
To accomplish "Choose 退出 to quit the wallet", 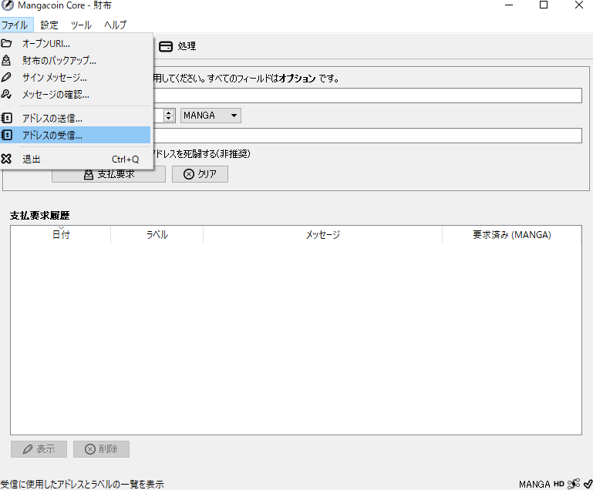I will 76,159.
